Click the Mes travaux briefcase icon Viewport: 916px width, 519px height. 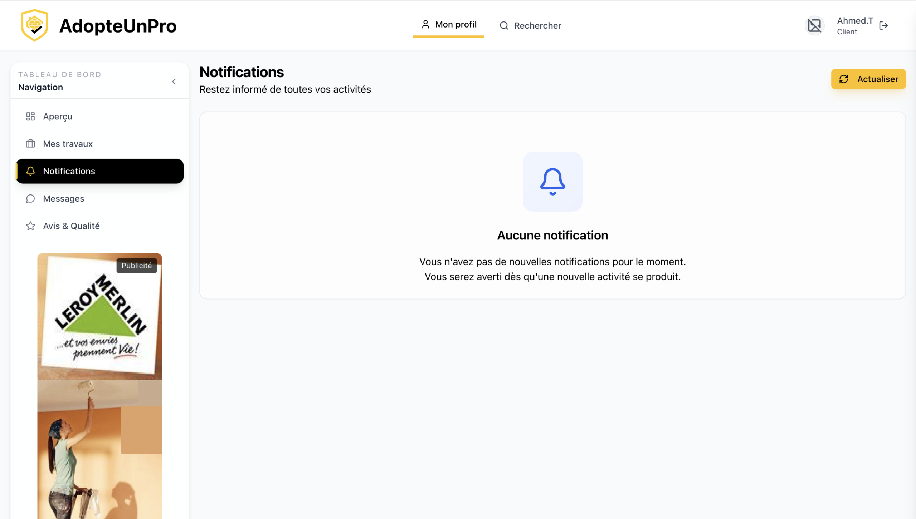pyautogui.click(x=30, y=144)
